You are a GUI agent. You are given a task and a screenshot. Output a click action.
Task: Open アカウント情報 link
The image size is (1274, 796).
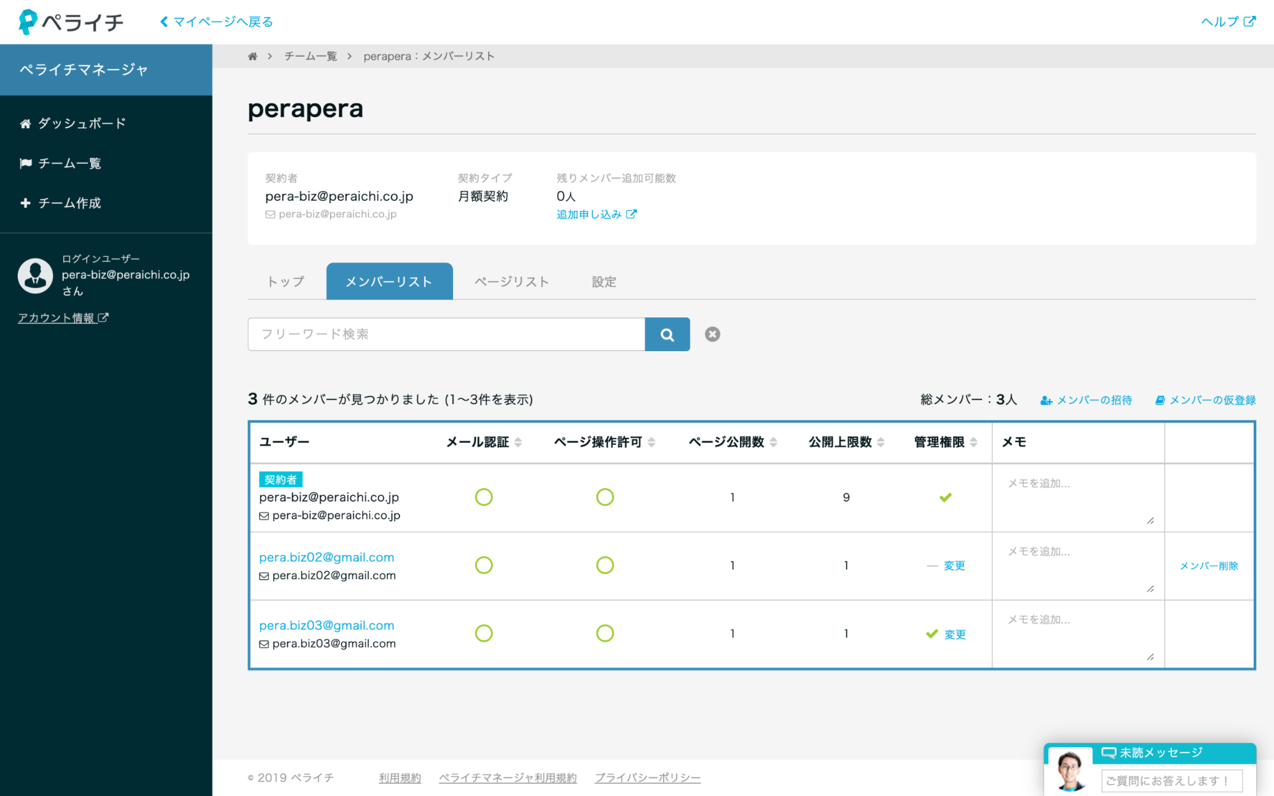click(x=63, y=317)
